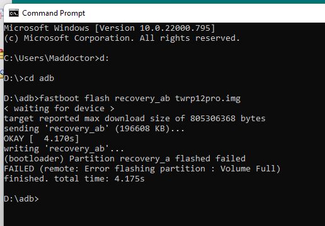Click the twrp12pro.img filename
This screenshot has width=325, height=226.
(x=208, y=99)
